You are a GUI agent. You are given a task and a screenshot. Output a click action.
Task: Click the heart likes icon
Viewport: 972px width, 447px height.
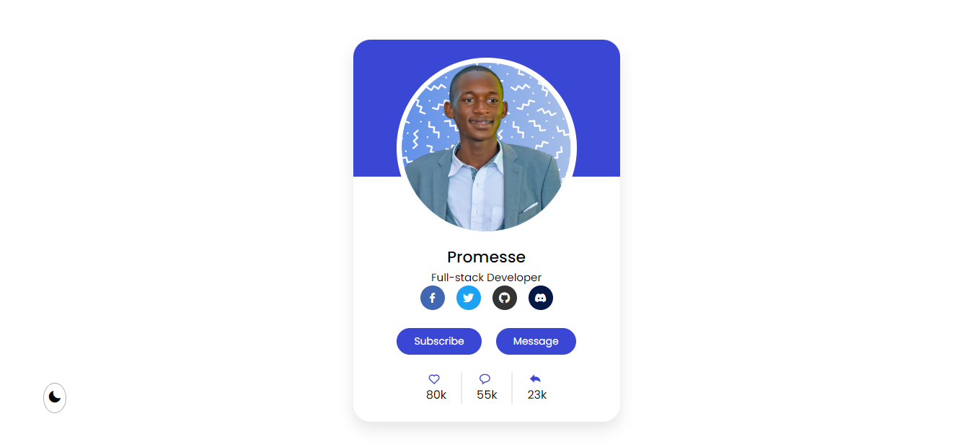pos(434,379)
